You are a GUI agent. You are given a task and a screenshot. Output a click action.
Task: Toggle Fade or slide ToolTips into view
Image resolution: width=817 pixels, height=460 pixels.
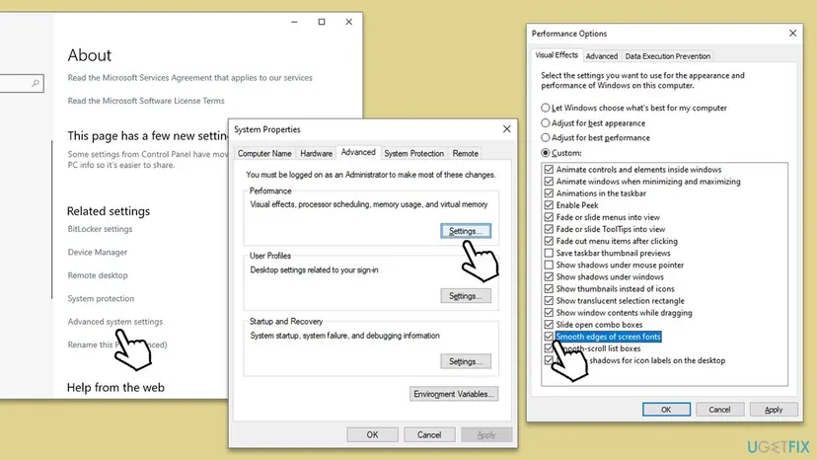coord(549,229)
